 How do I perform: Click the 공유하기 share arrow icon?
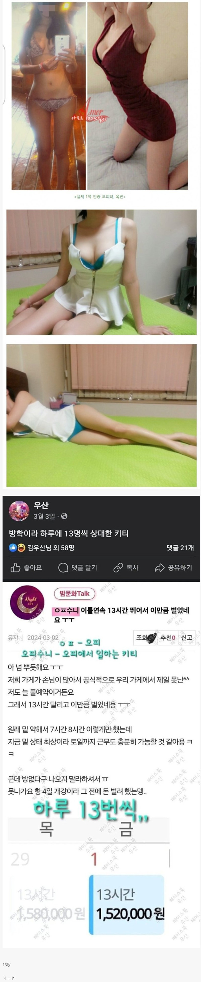159,568
